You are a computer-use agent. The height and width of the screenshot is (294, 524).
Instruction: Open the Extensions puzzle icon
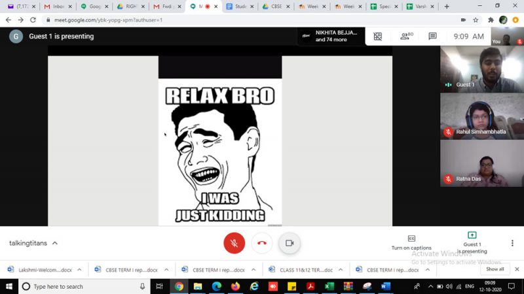491,20
